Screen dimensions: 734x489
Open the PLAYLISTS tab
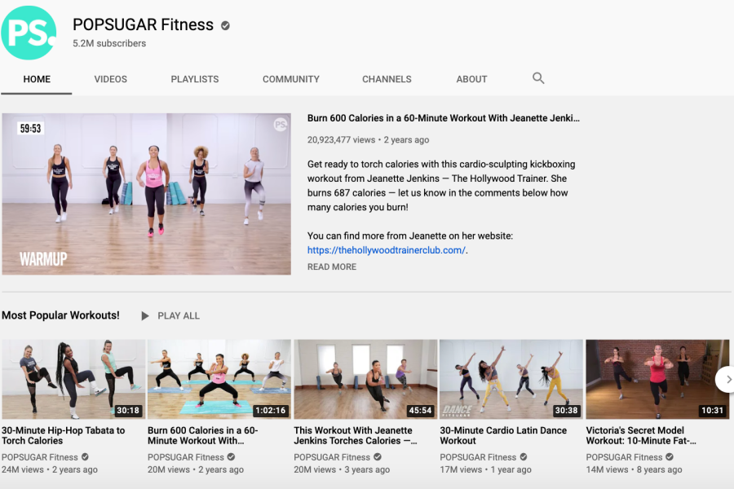pyautogui.click(x=195, y=79)
